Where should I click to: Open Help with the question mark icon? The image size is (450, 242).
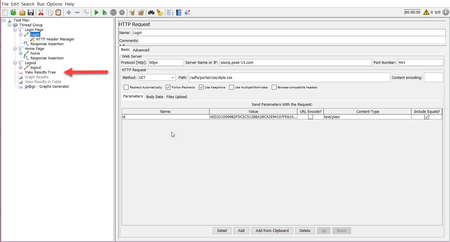coord(179,12)
